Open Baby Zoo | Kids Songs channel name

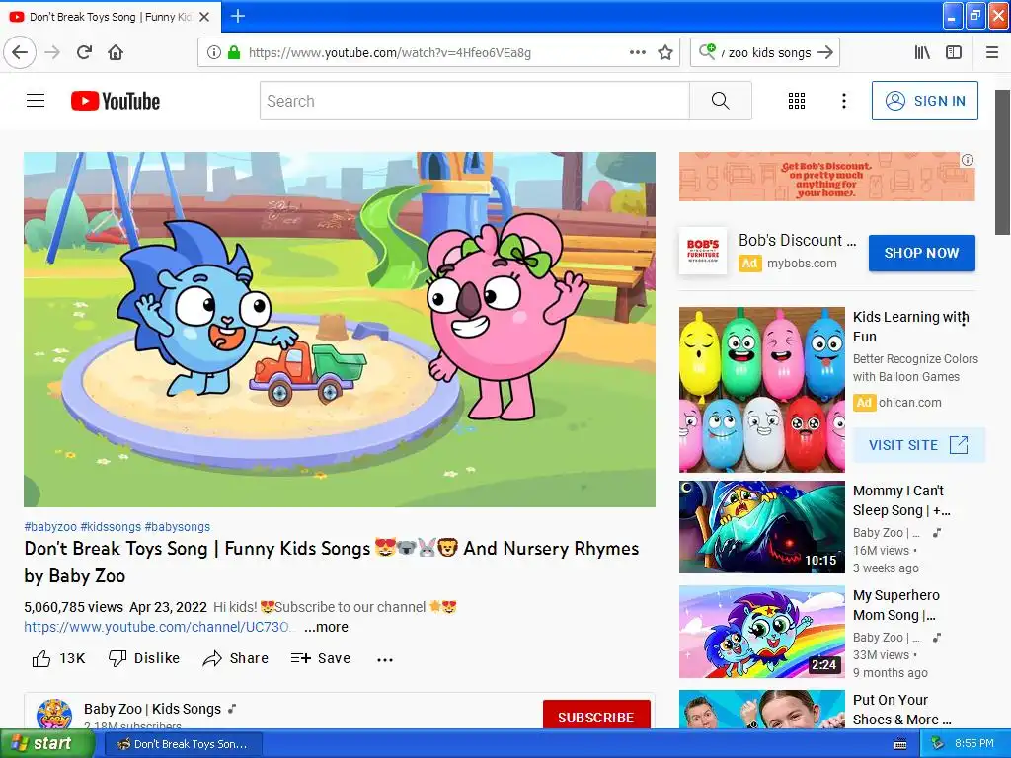tap(152, 709)
